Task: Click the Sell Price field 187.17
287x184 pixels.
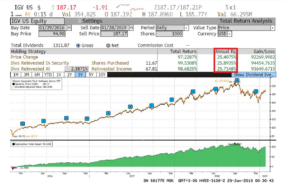Action: click(114, 34)
